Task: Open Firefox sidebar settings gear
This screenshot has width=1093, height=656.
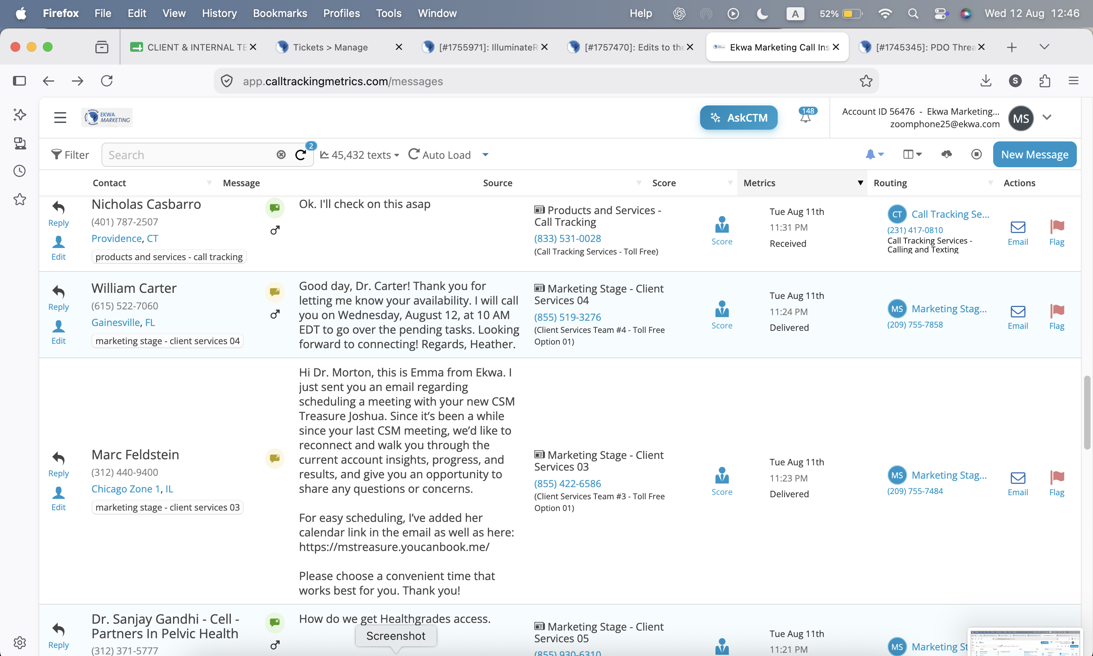Action: click(x=19, y=642)
